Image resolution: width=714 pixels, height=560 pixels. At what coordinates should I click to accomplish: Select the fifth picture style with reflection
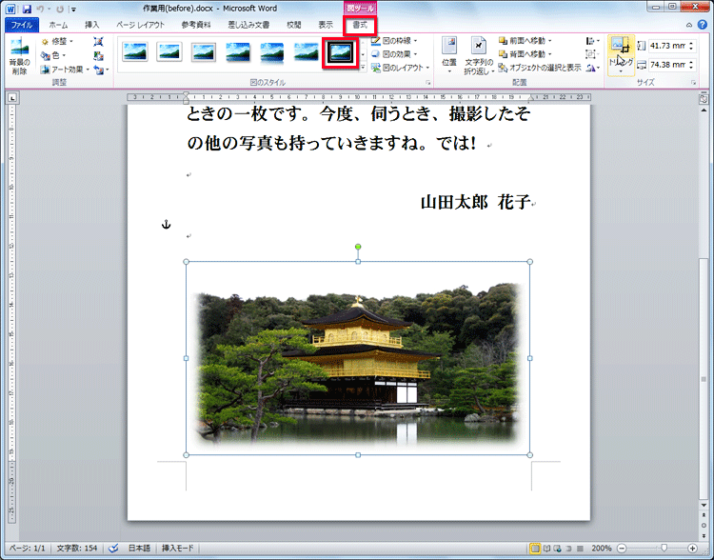(x=272, y=52)
